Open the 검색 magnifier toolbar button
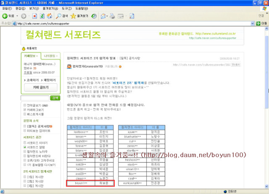 [62, 16]
